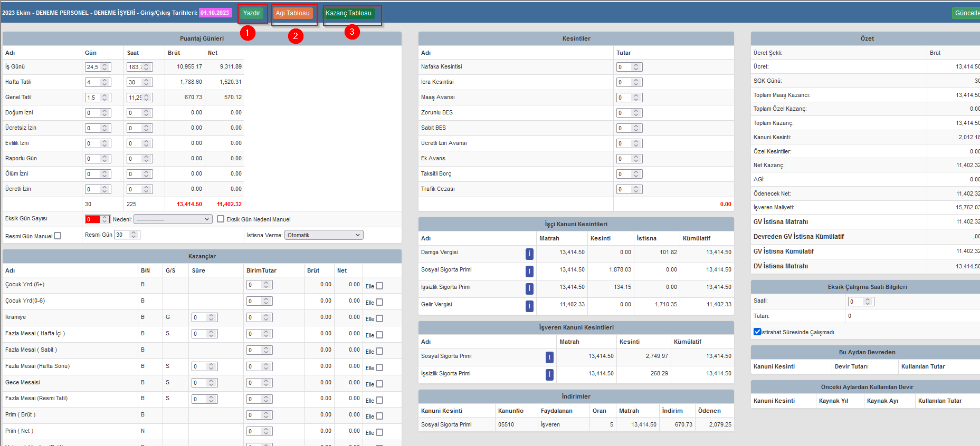Click the Puantaj Günleri section header

tap(202, 38)
